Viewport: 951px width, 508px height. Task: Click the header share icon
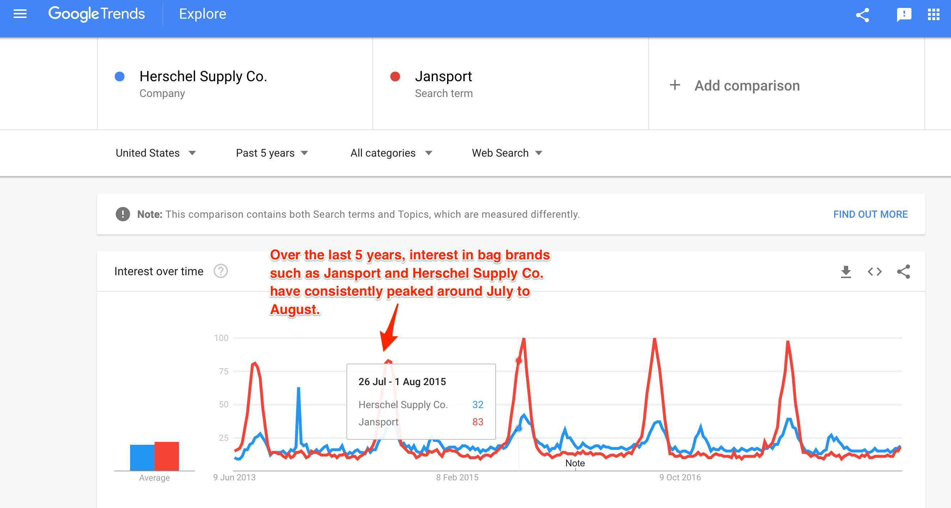click(863, 15)
